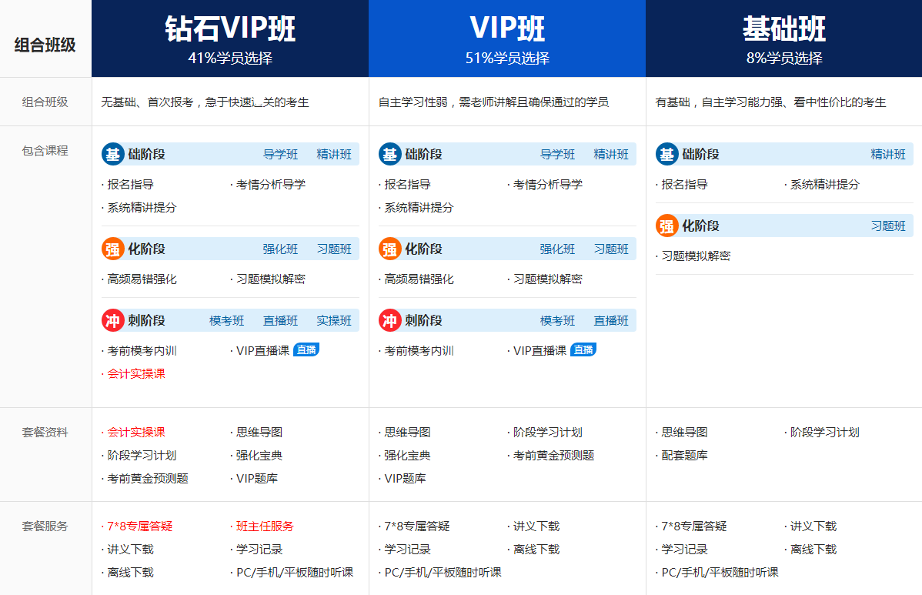Select the VIP班 header with 51%学员选择
This screenshot has width=922, height=595.
(507, 38)
